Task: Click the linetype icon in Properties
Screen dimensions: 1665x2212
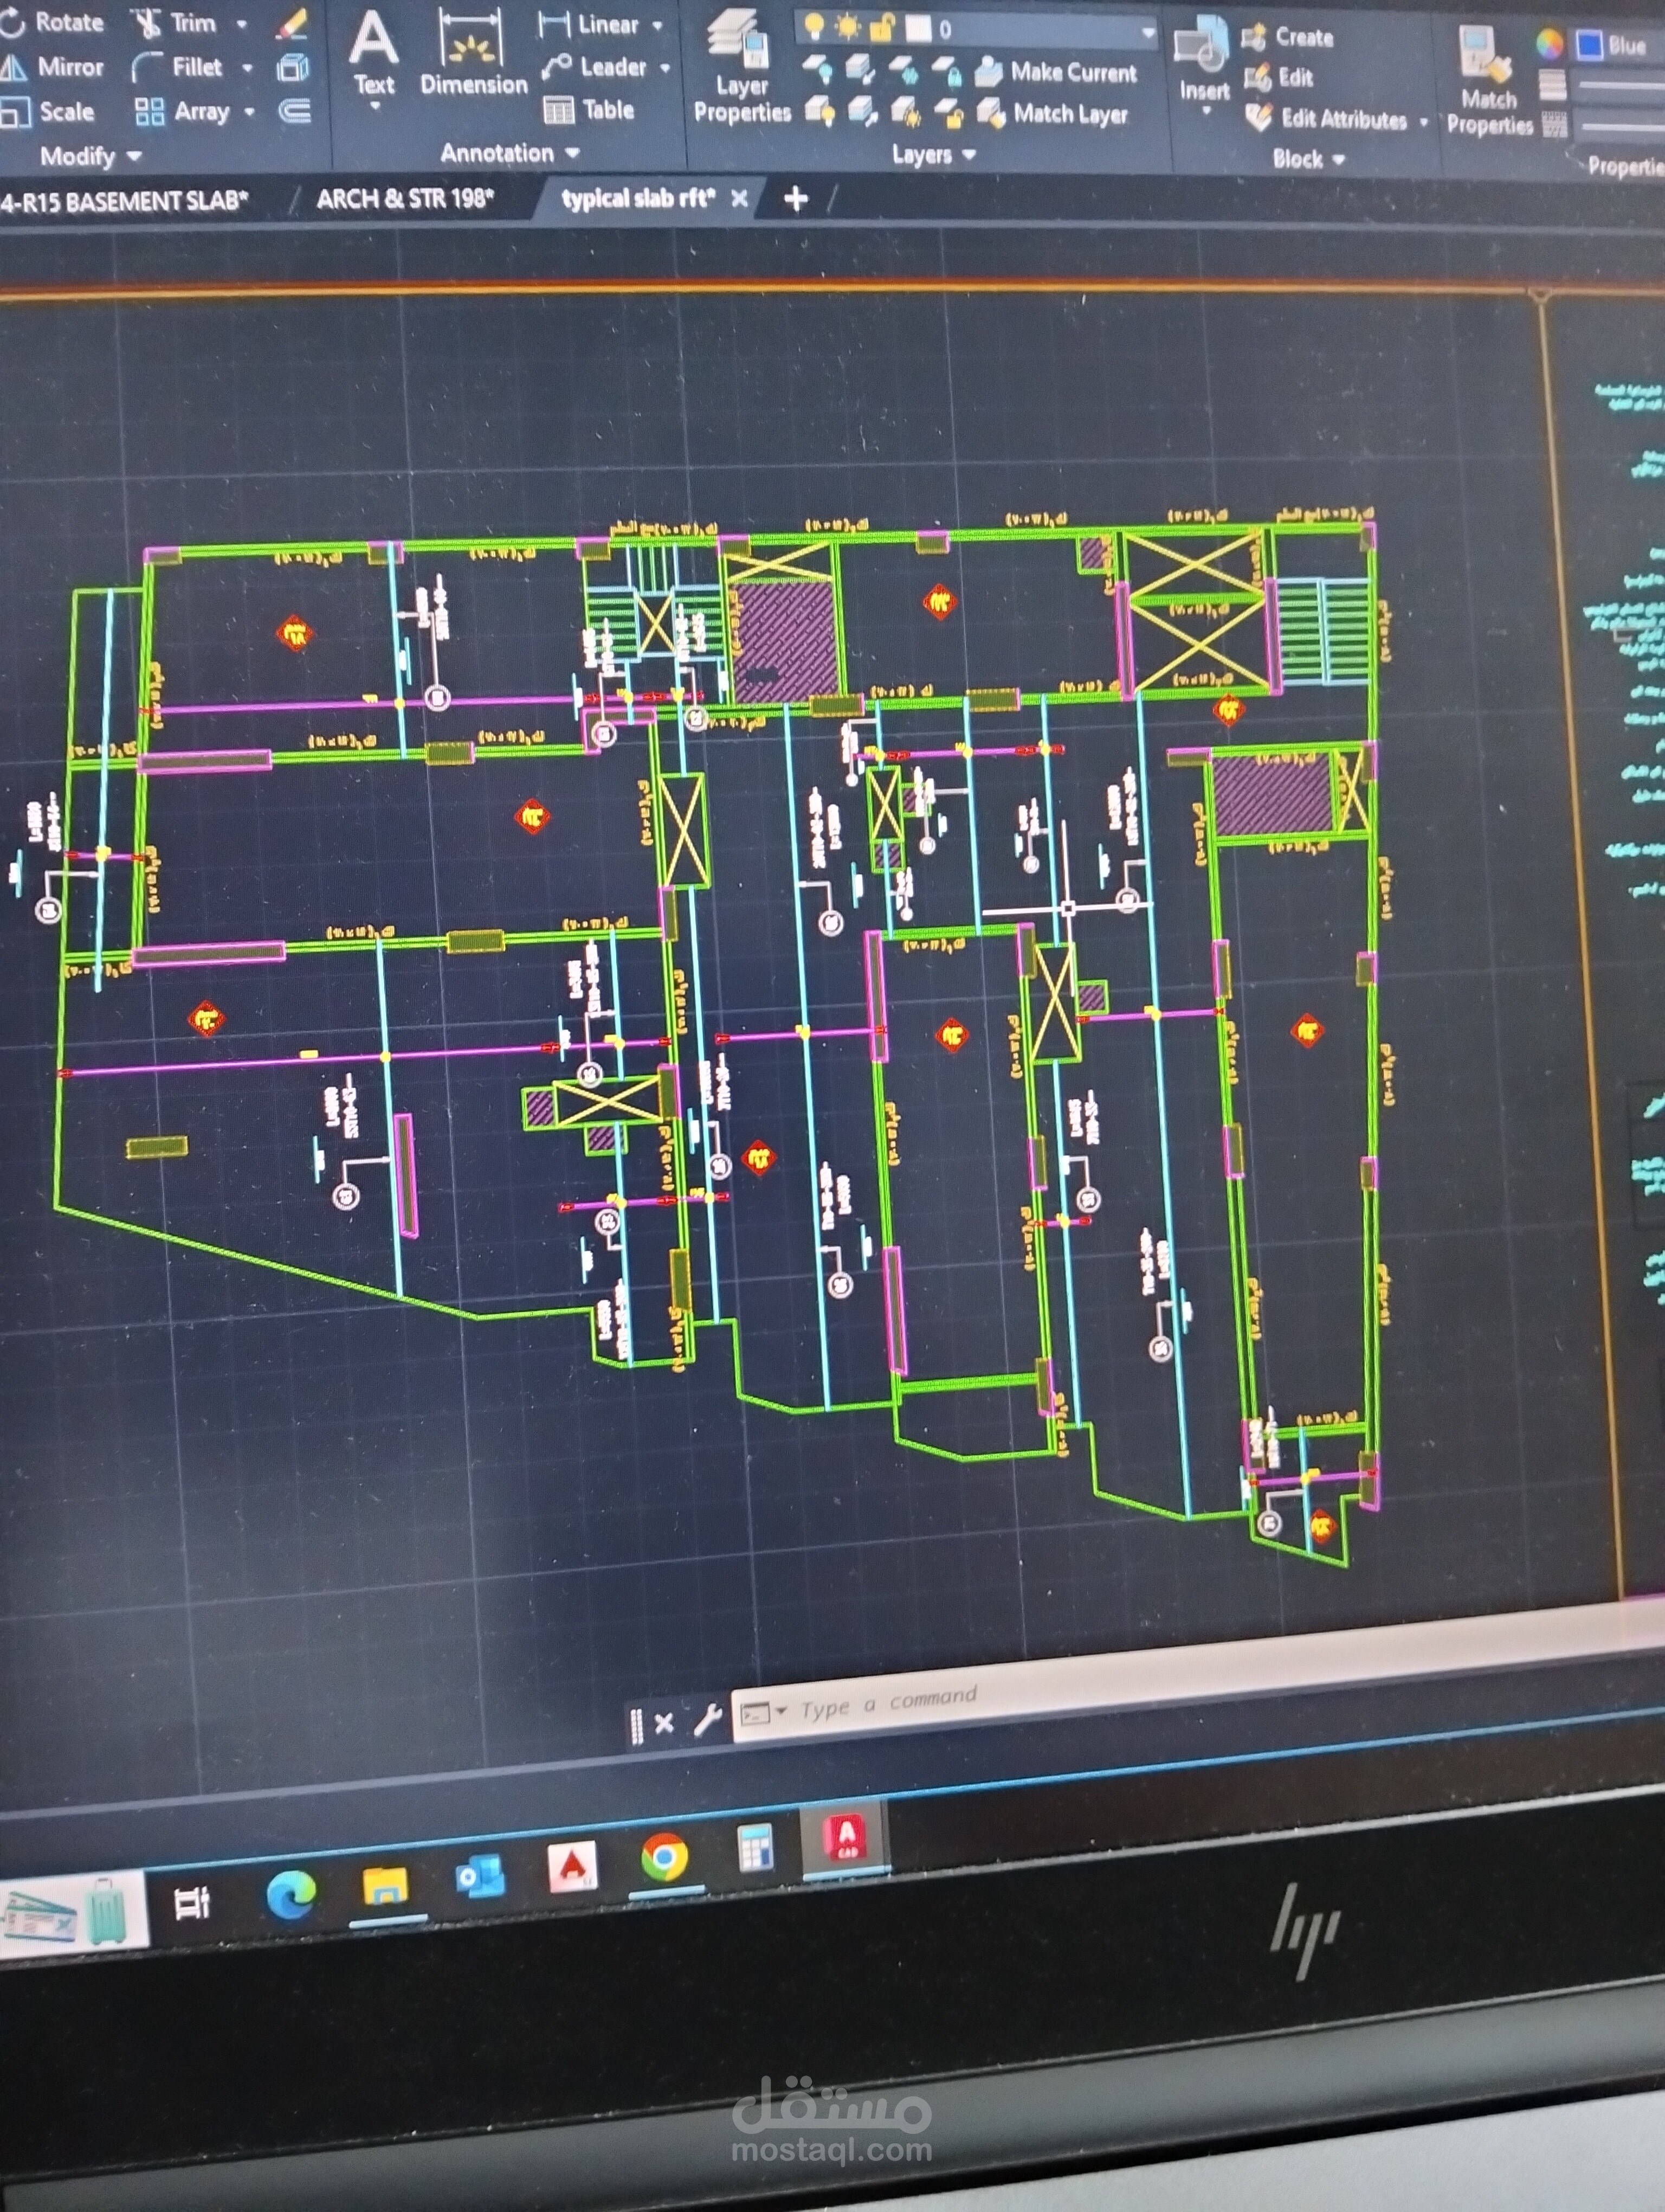Action: [x=1554, y=125]
